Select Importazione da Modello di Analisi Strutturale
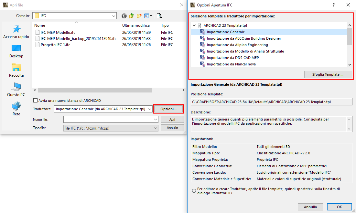This screenshot has width=356, height=213. (245, 51)
